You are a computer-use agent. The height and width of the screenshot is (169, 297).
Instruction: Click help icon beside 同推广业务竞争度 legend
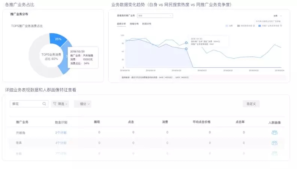coord(281,26)
